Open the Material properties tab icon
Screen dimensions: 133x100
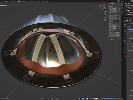coord(125,53)
